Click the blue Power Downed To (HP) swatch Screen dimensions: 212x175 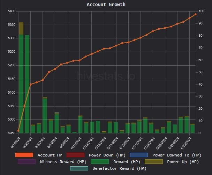point(139,155)
